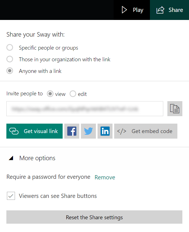Collapse the More options section
The width and height of the screenshot is (189, 232).
point(11,158)
